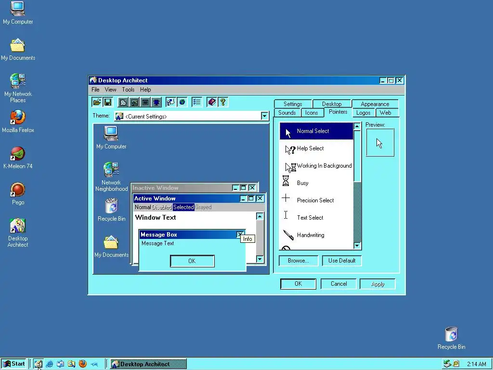Click the globe toolbar icon
This screenshot has height=370, width=493.
click(182, 102)
